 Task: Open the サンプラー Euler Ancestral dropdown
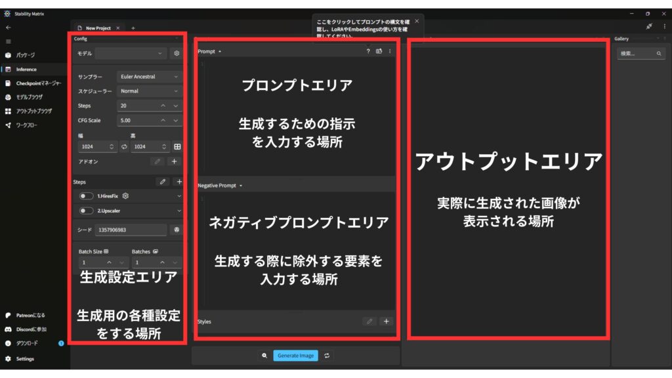[148, 77]
